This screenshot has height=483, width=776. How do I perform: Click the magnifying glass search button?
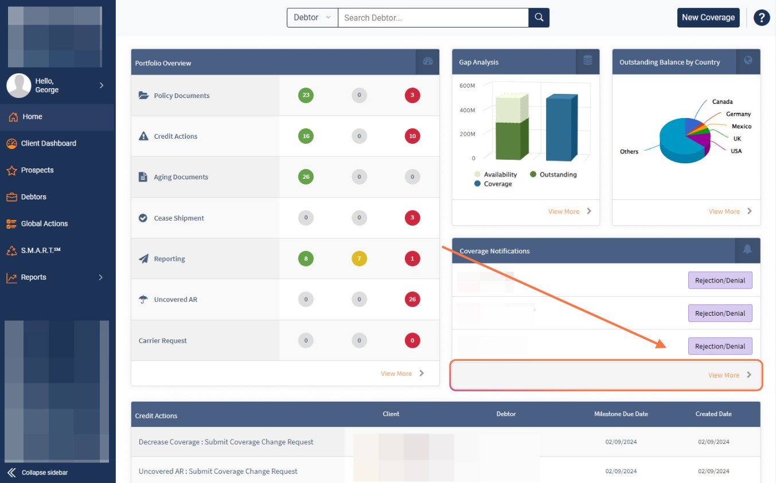[x=539, y=18]
